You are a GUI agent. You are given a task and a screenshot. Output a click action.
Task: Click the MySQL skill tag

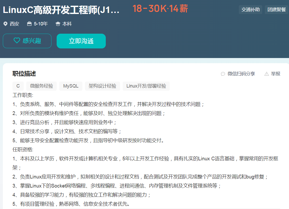pyautogui.click(x=71, y=86)
